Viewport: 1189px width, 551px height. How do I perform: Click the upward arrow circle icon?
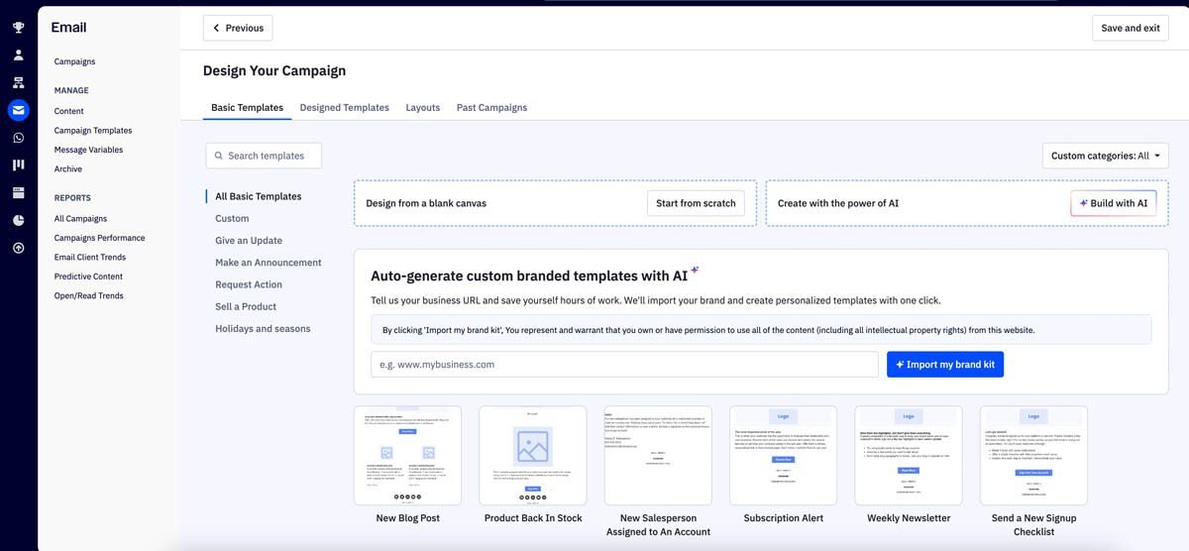click(18, 248)
